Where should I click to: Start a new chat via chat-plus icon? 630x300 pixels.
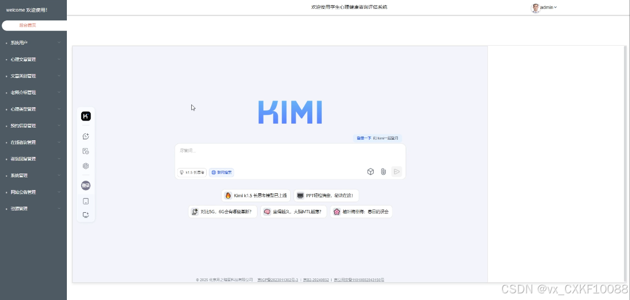click(86, 136)
